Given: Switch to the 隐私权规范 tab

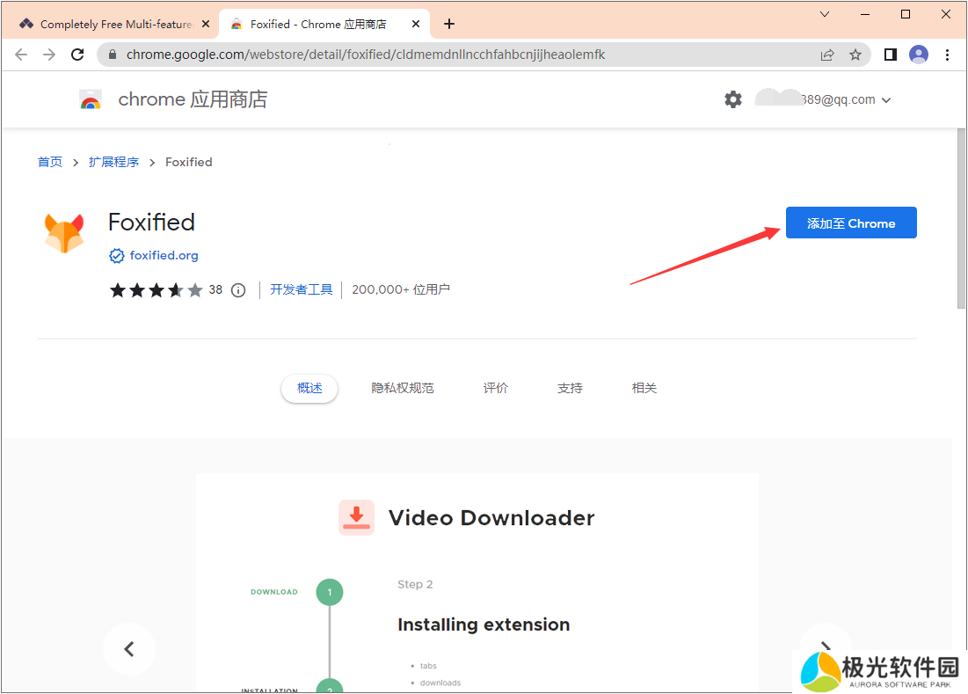Looking at the screenshot, I should (x=403, y=388).
